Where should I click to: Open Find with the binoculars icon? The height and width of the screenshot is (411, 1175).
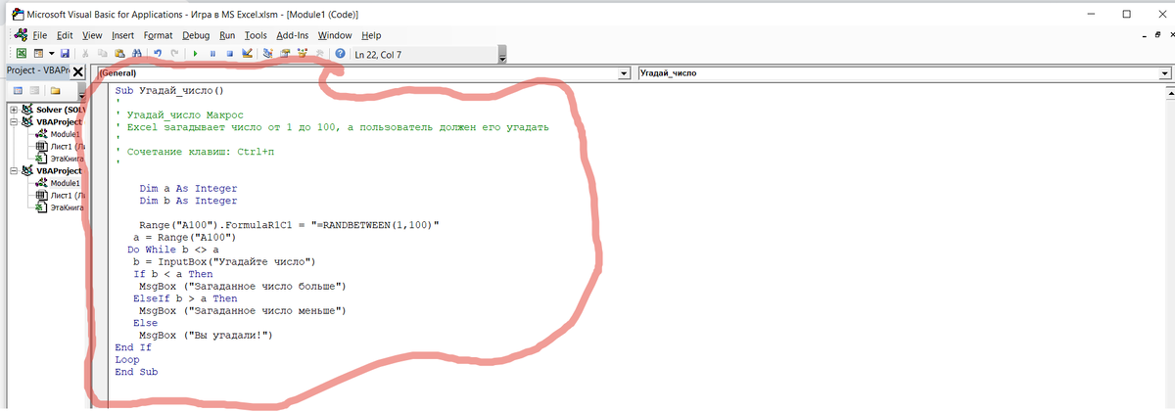[x=137, y=53]
